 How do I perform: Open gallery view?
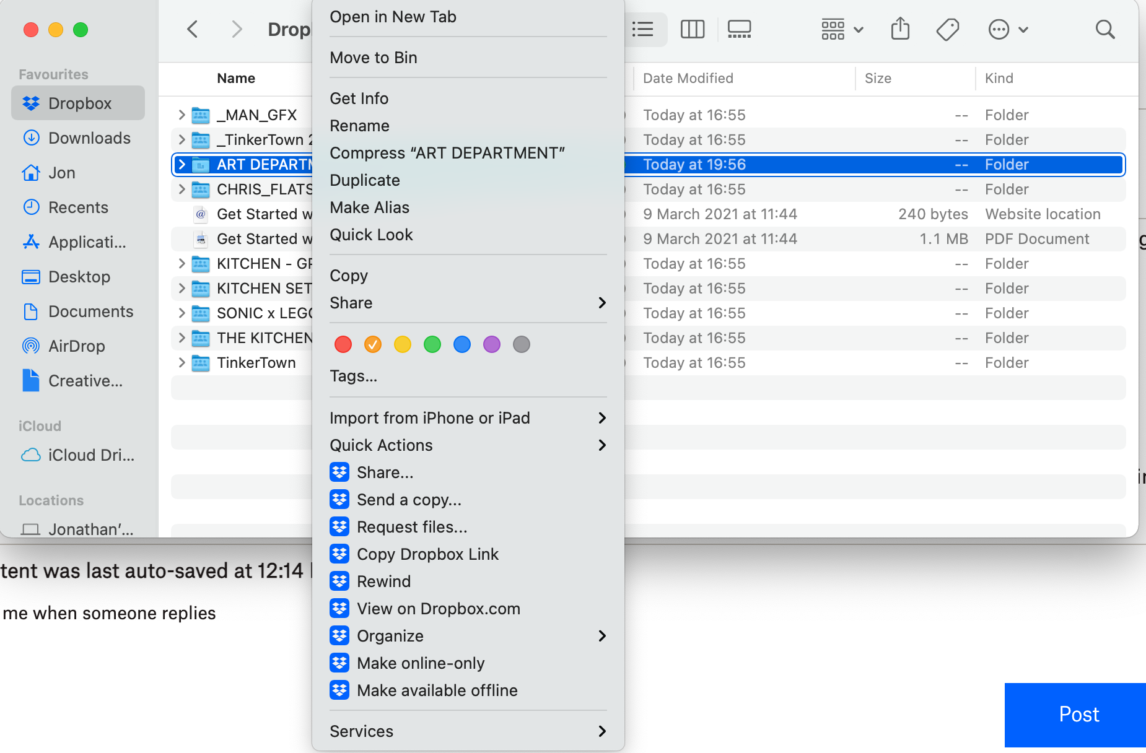[x=738, y=28]
